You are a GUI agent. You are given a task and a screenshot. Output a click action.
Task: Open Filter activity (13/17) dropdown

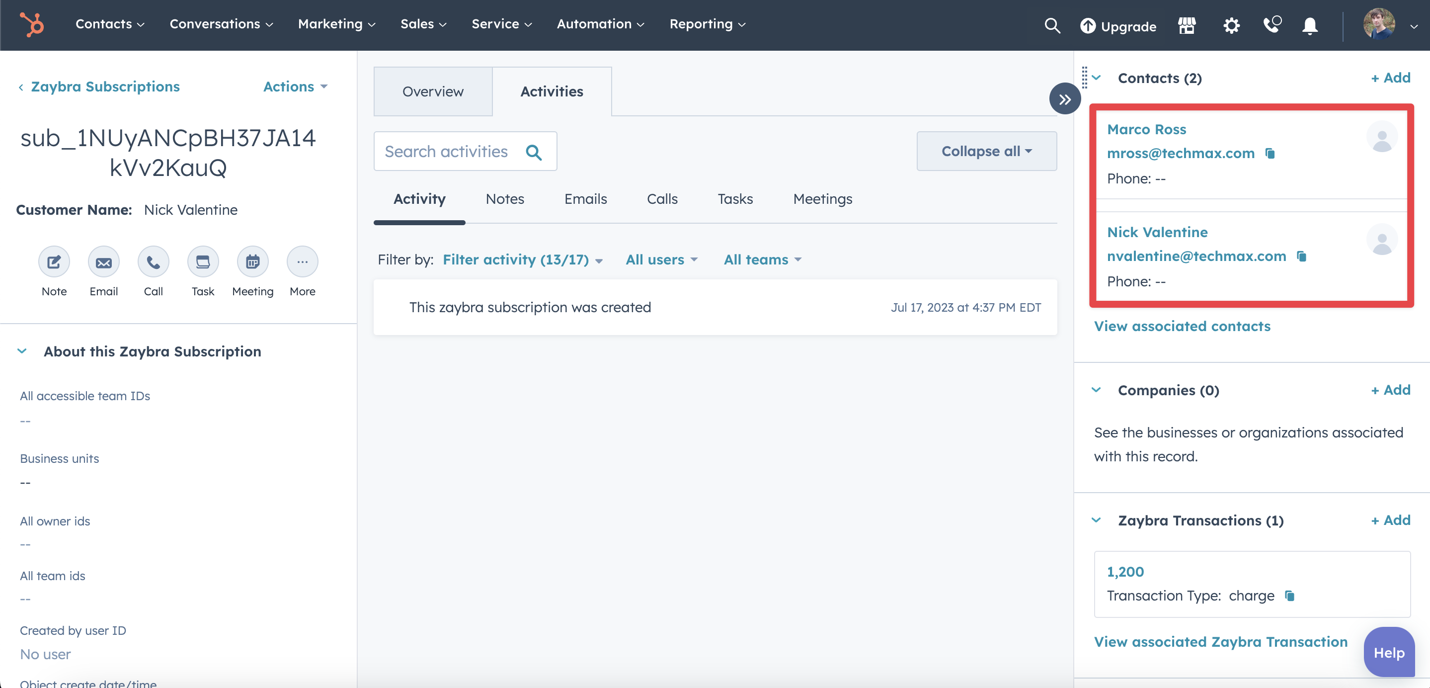(522, 259)
